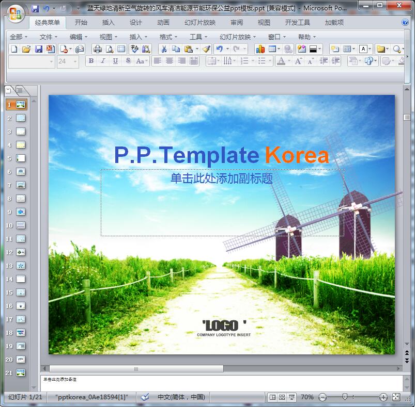This screenshot has width=415, height=407.
Task: Click the Font Color A swatch
Action: click(x=281, y=61)
